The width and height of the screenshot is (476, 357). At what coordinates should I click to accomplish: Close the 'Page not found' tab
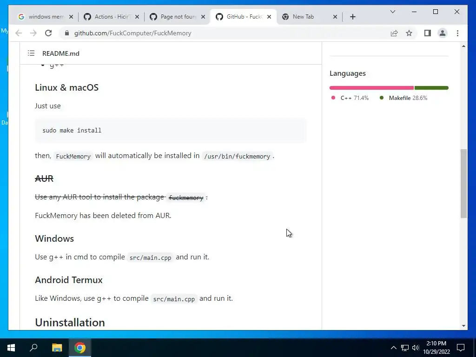pyautogui.click(x=203, y=17)
